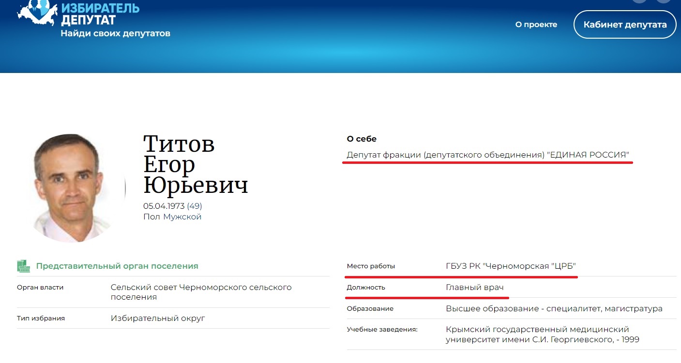Click the "Представительный орган поселения" heading
The width and height of the screenshot is (681, 363).
click(x=117, y=266)
